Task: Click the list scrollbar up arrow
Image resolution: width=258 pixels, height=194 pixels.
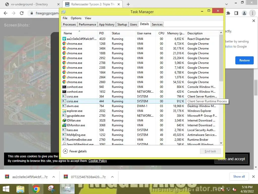Action: point(221,33)
